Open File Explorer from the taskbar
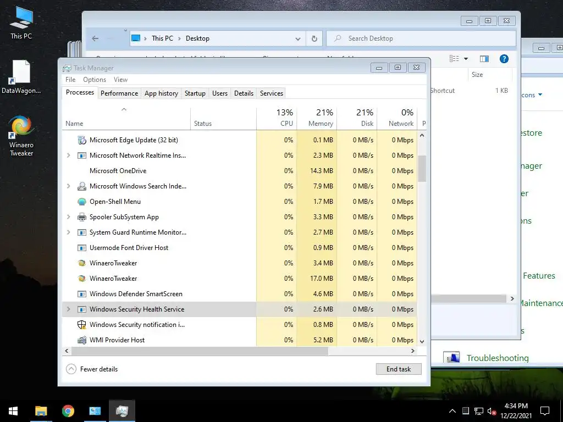Viewport: 563px width, 422px height. [41, 411]
